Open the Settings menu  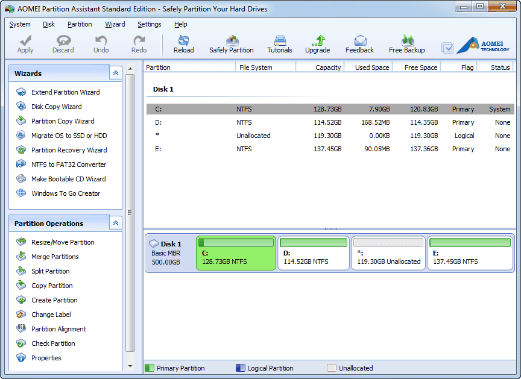click(x=149, y=24)
